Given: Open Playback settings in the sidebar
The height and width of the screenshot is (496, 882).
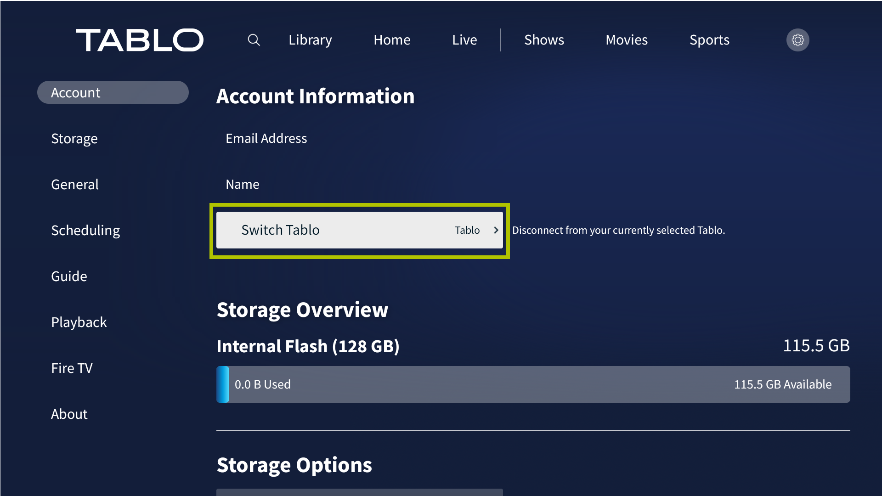Looking at the screenshot, I should [79, 322].
